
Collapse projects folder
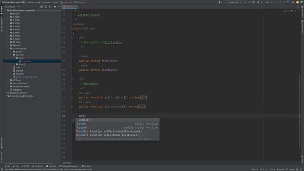(x=11, y=55)
